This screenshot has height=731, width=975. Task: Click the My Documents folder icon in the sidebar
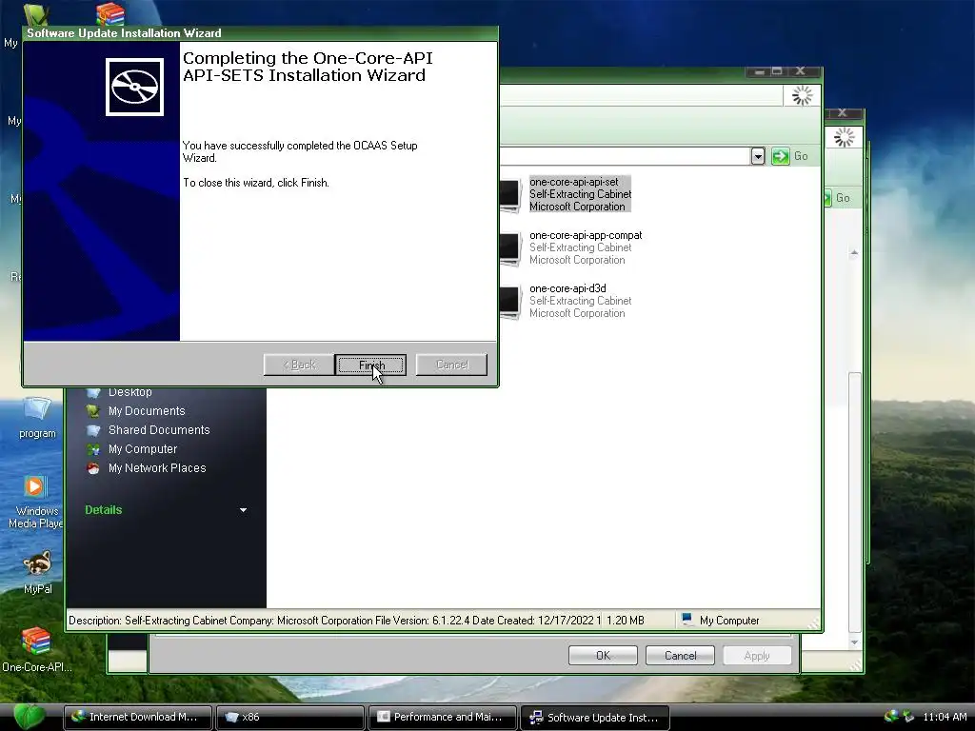pos(93,411)
